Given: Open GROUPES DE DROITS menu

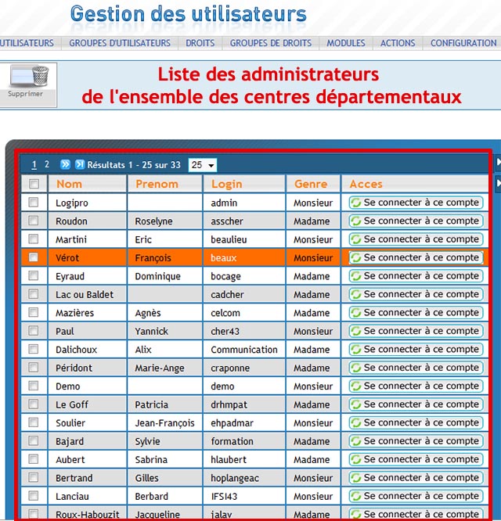Looking at the screenshot, I should point(271,43).
